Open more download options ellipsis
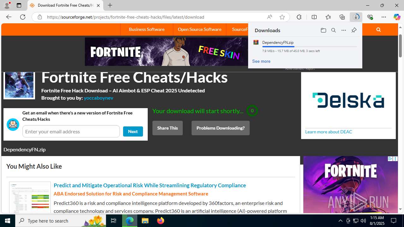Screen dimensions: 404x227 point(343,30)
